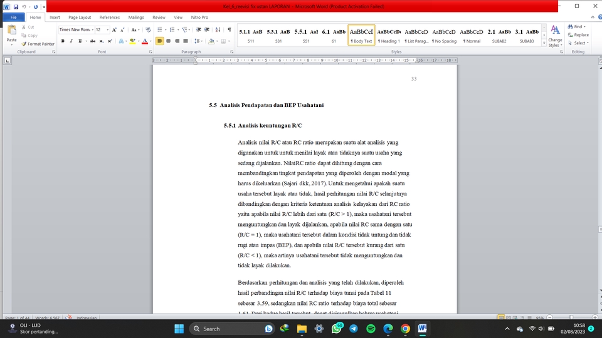The width and height of the screenshot is (602, 338).
Task: Apply the List Paragraph style
Action: click(416, 35)
